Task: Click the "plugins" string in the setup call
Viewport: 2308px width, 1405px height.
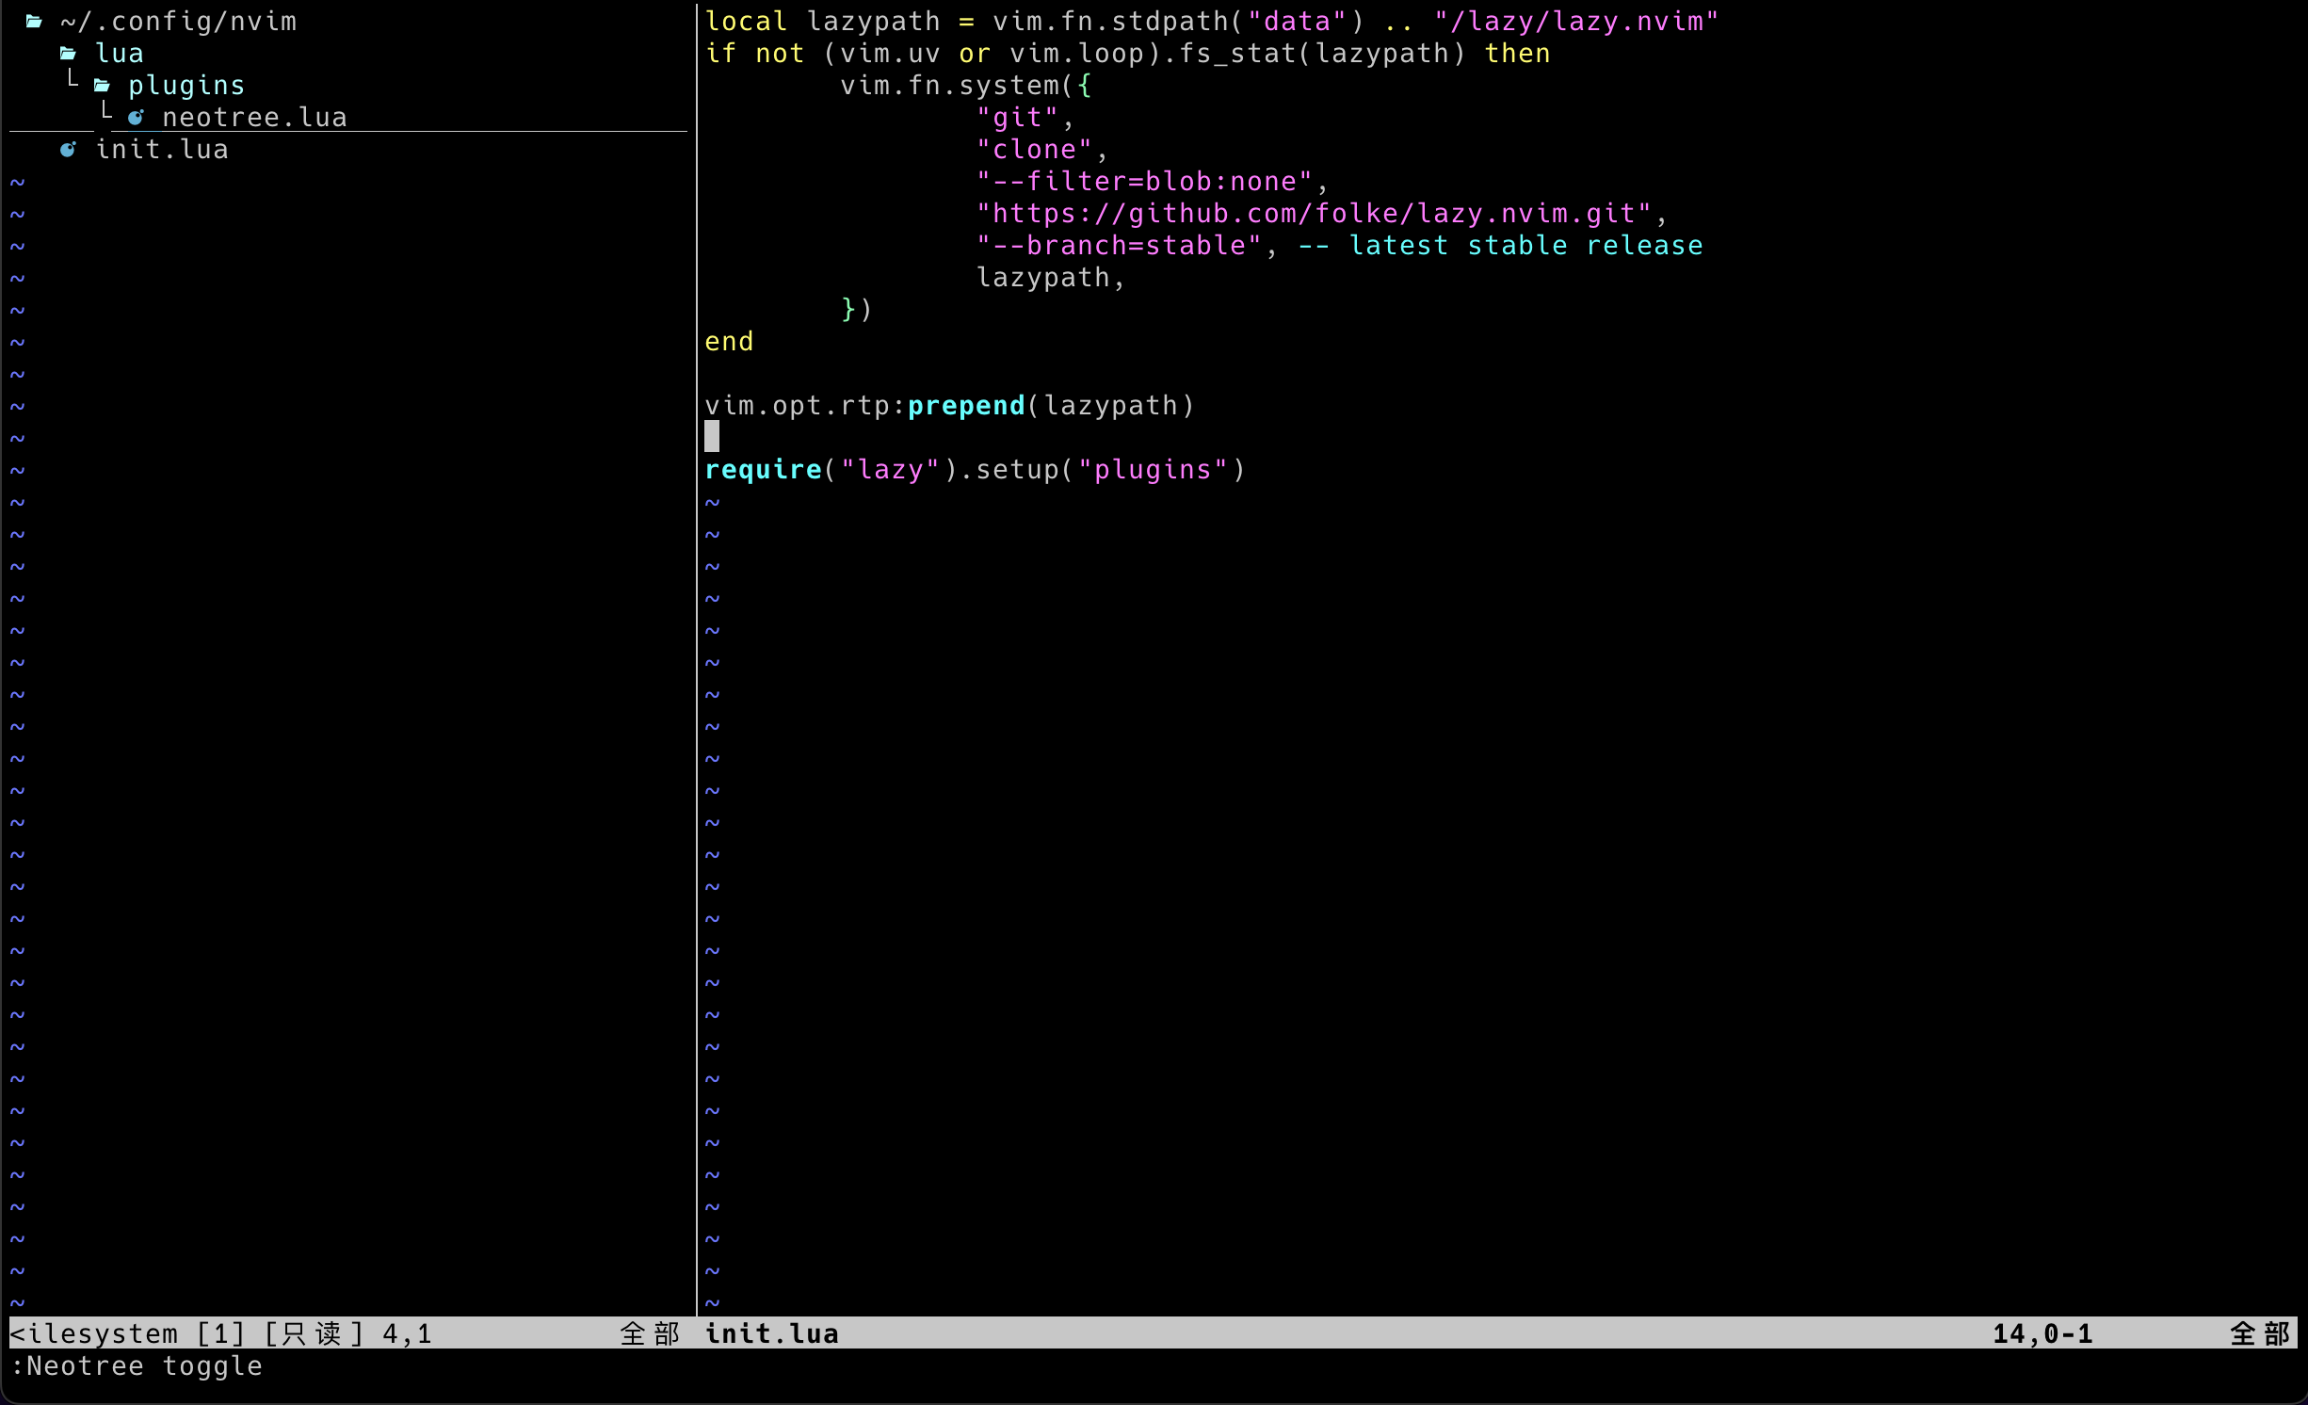Action: (x=1153, y=470)
